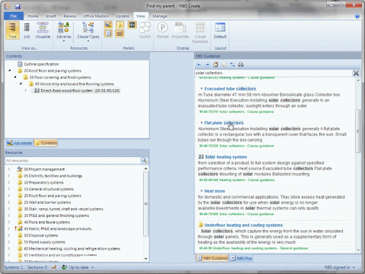Switch view to List
Screen dimensions: 365x274
[27, 30]
